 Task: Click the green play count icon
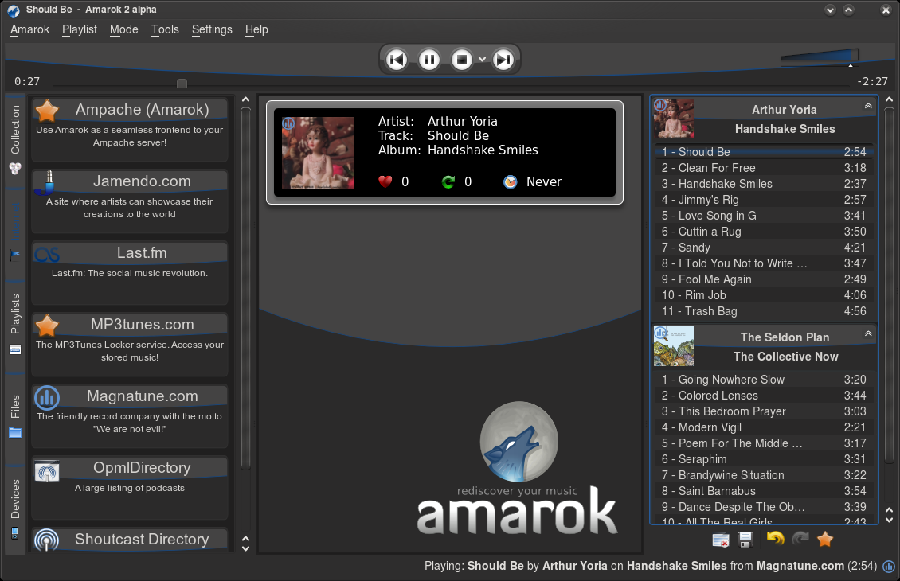[x=448, y=181]
